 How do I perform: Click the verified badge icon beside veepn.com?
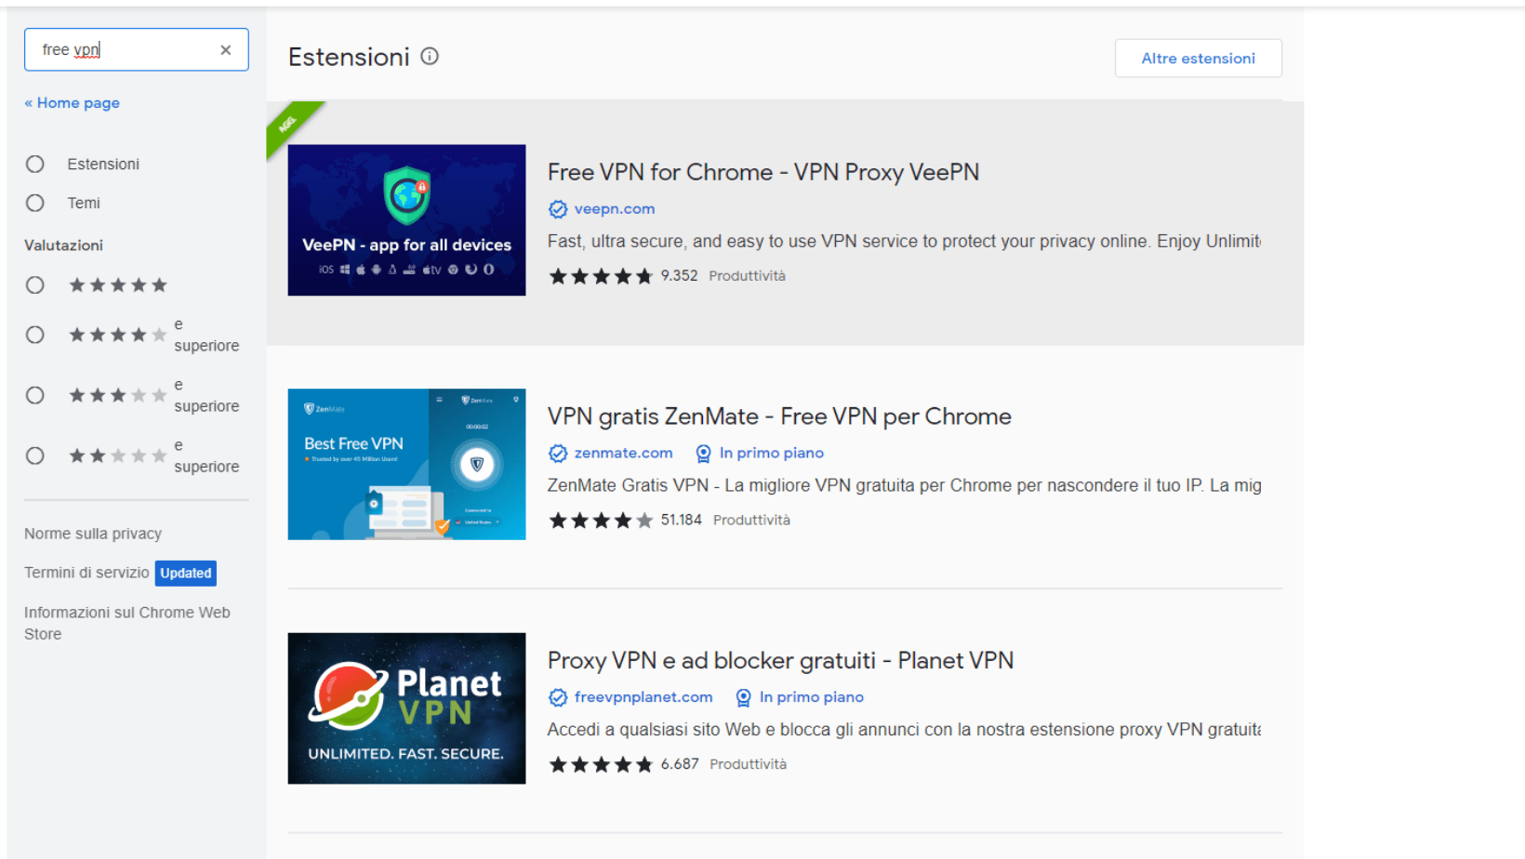tap(558, 209)
